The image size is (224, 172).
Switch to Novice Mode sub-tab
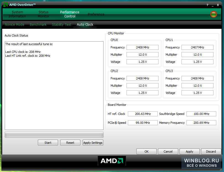[x=15, y=24]
